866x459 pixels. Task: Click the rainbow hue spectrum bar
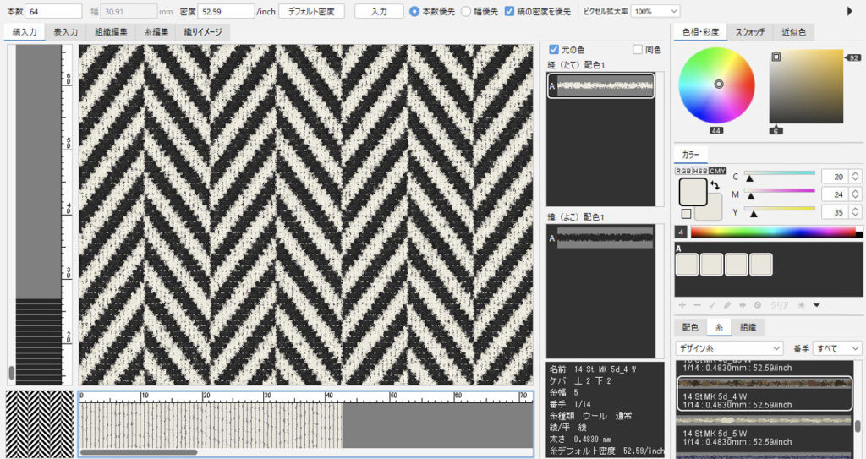coord(773,232)
